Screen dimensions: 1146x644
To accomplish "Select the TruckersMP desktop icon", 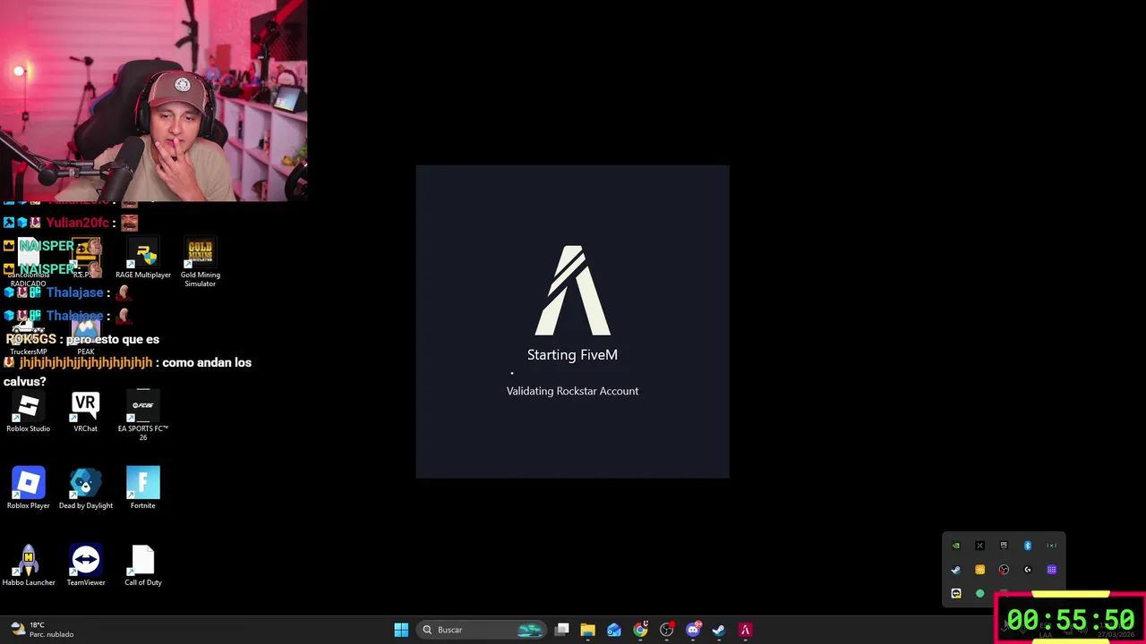I will point(29,338).
